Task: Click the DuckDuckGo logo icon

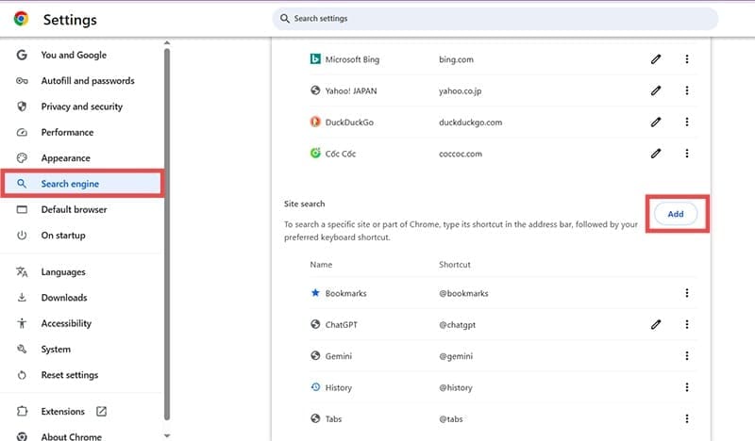Action: pyautogui.click(x=315, y=122)
